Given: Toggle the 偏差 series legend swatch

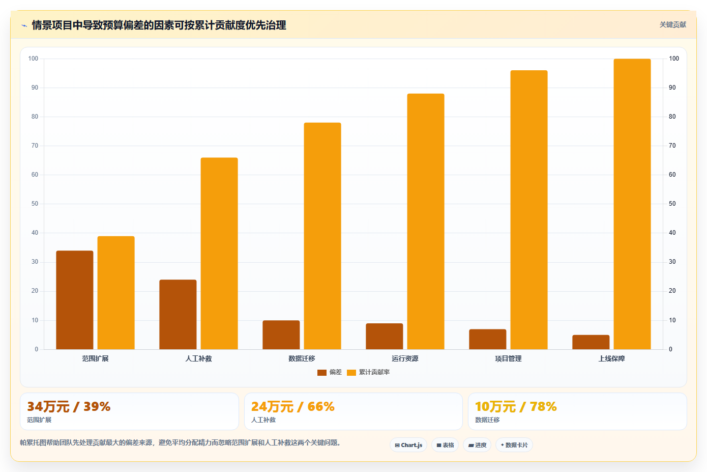Looking at the screenshot, I should 322,372.
